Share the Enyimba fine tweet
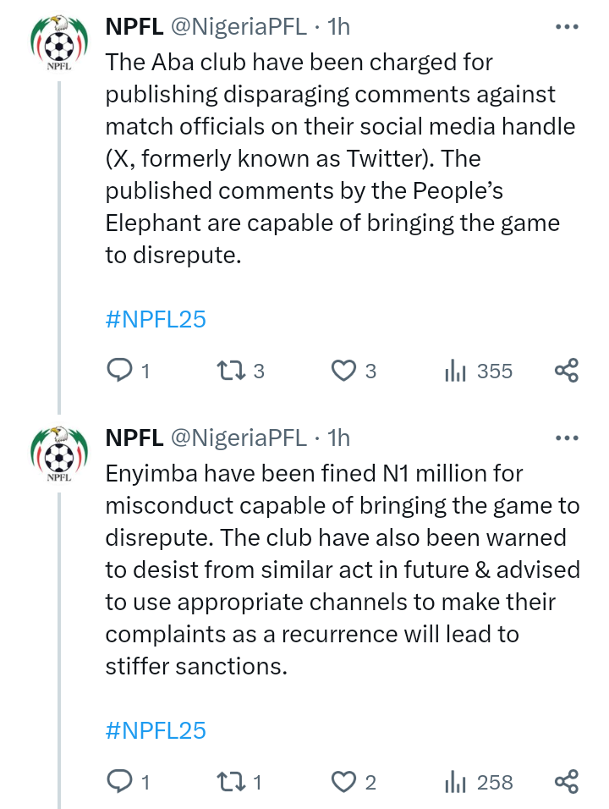Image resolution: width=609 pixels, height=809 pixels. click(566, 782)
